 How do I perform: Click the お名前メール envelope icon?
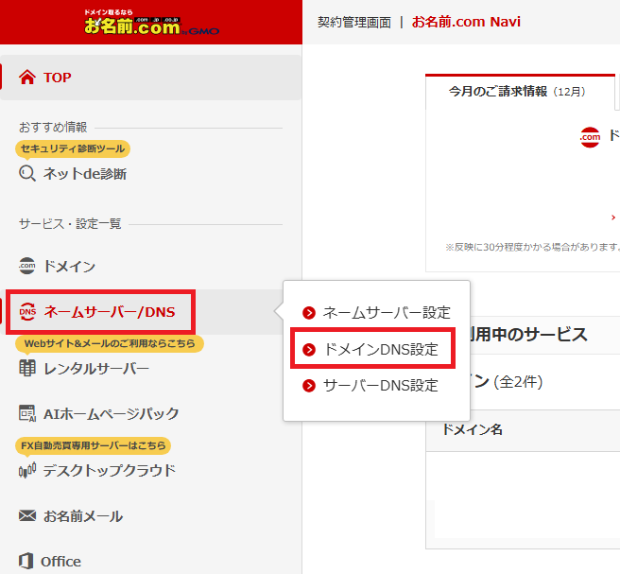[27, 516]
